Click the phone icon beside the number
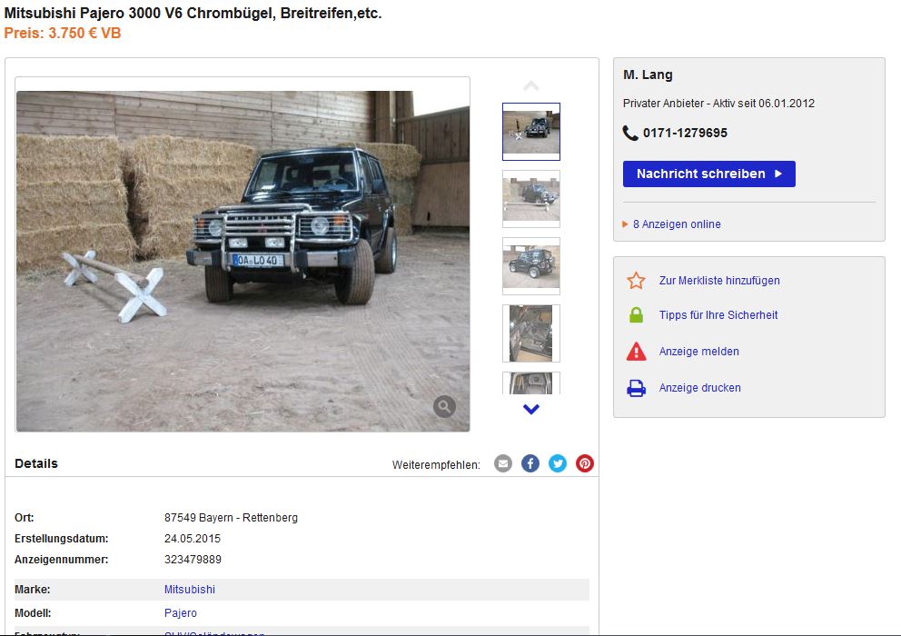Image resolution: width=901 pixels, height=636 pixels. 630,133
